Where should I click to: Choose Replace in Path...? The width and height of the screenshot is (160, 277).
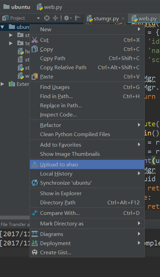pyautogui.click(x=87, y=106)
